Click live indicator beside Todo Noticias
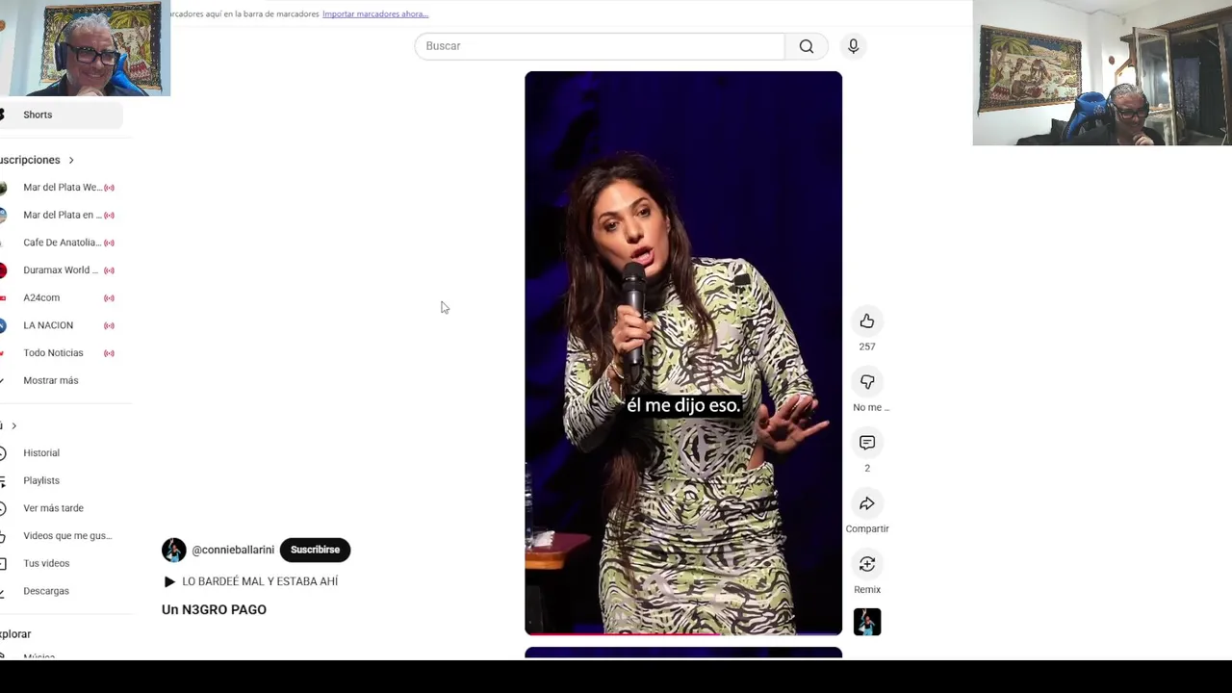The image size is (1232, 693). [109, 353]
